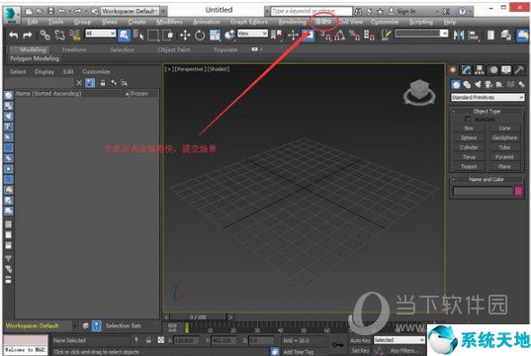Open the named selection sets dropdown
531x356 pixels.
(x=421, y=34)
